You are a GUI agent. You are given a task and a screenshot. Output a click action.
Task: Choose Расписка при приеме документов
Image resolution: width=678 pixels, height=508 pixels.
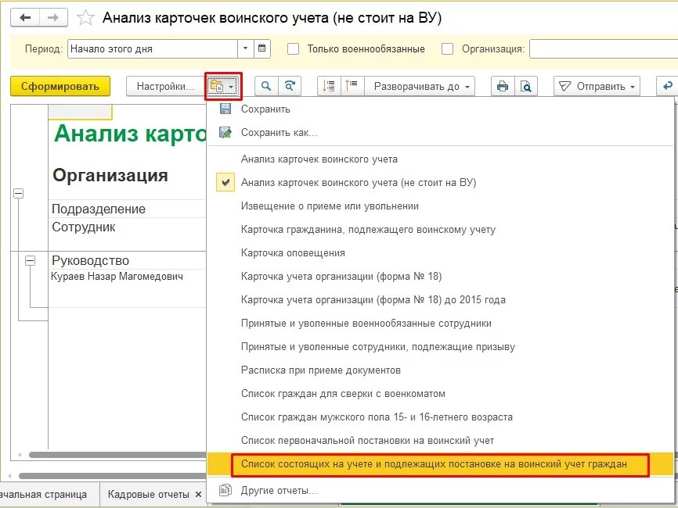point(441,370)
